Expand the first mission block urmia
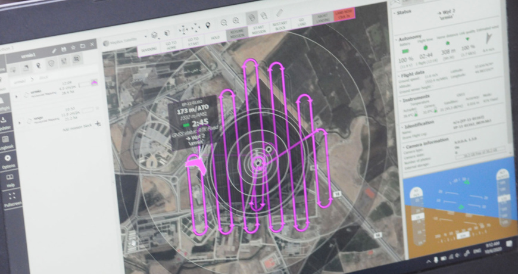The width and height of the screenshot is (518, 274). coord(17,96)
